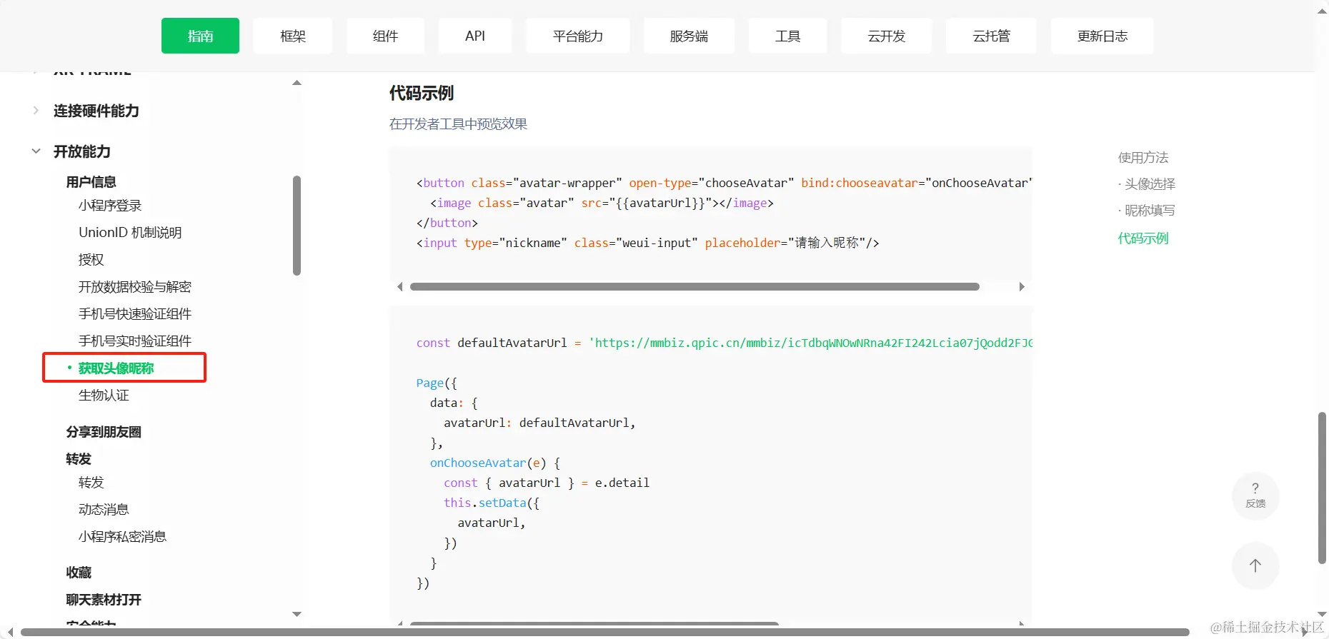Click the onChooseAvatar(e) function line
This screenshot has height=639, width=1329.
495,463
